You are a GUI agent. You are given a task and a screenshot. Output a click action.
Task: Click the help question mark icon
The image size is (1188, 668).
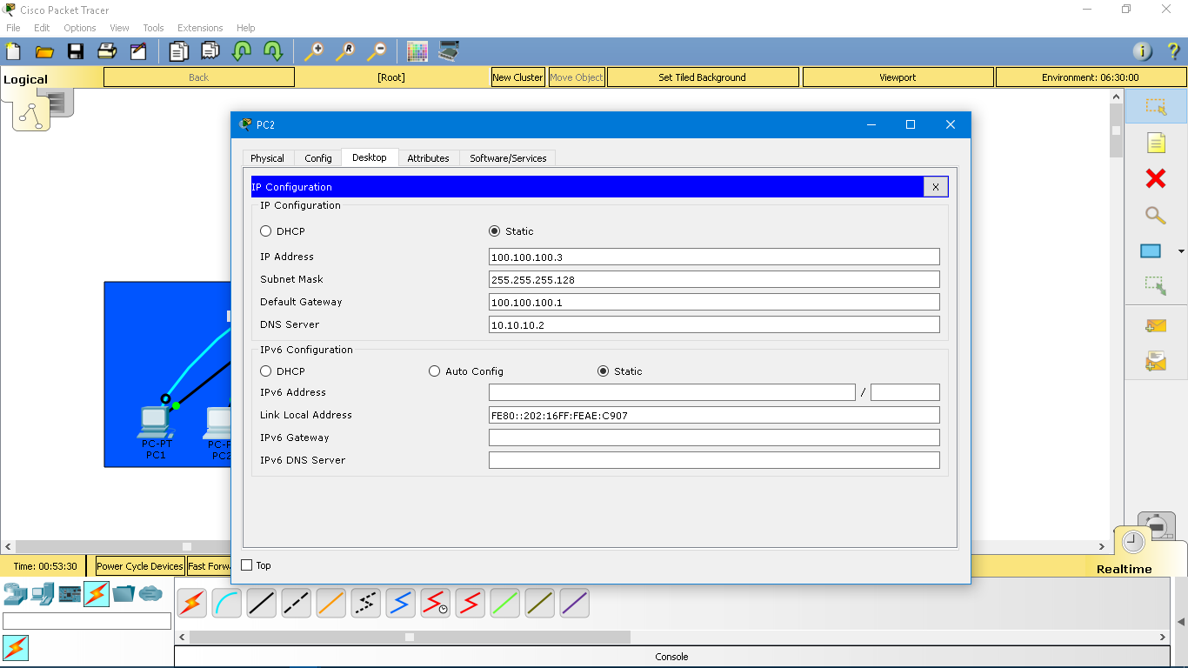pyautogui.click(x=1173, y=51)
